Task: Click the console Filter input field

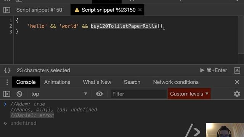Action: click(x=138, y=94)
